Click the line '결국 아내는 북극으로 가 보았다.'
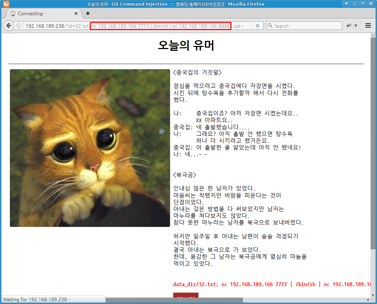This screenshot has height=304, width=377. tap(217, 250)
